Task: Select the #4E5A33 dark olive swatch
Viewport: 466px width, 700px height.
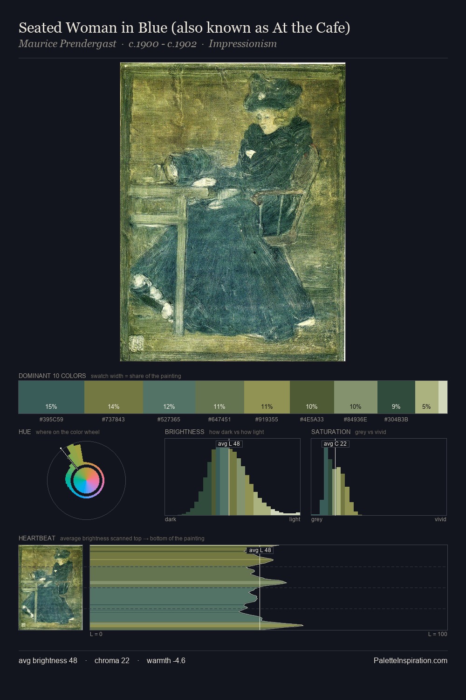Action: [312, 397]
